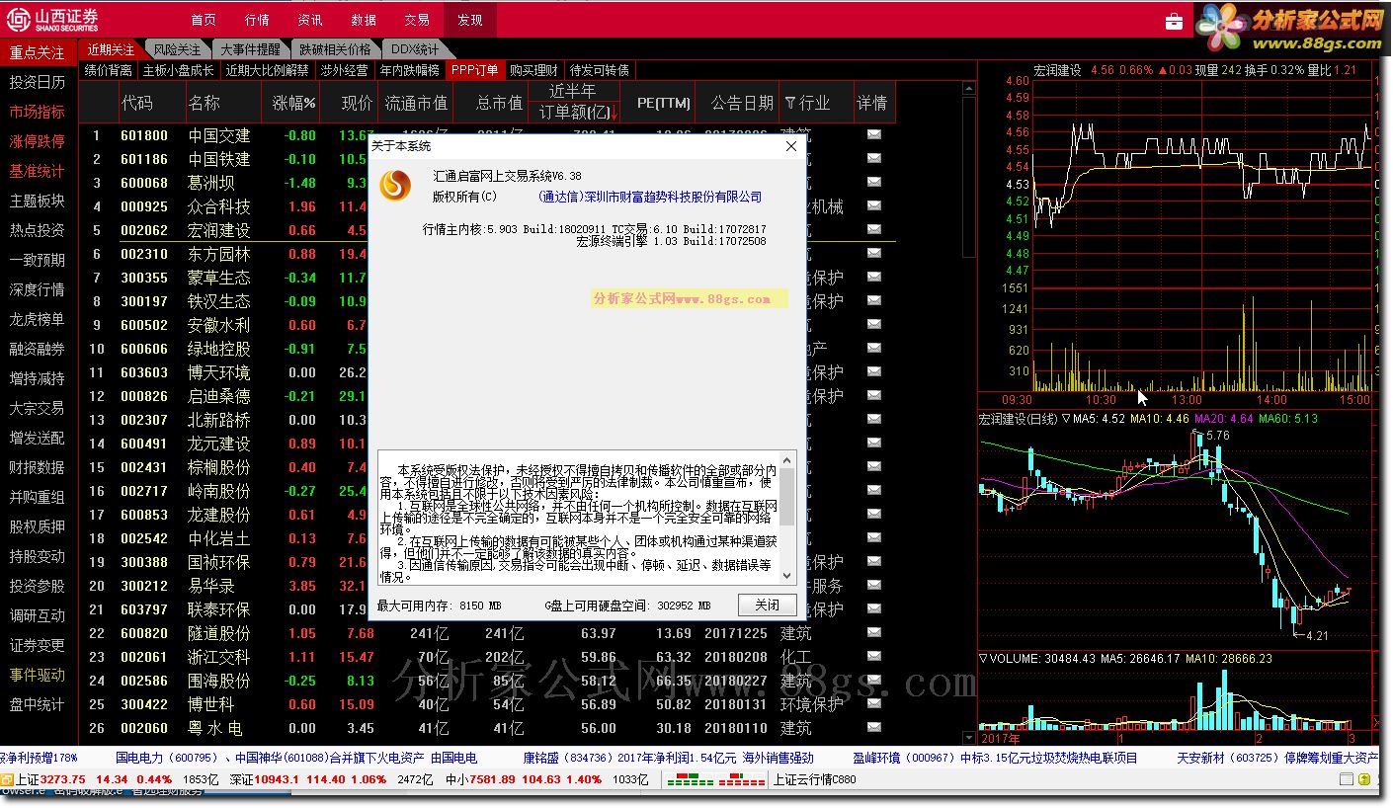Image resolution: width=1393 pixels, height=808 pixels.
Task: Click down arrow of license text scrollbar
Action: coord(787,575)
